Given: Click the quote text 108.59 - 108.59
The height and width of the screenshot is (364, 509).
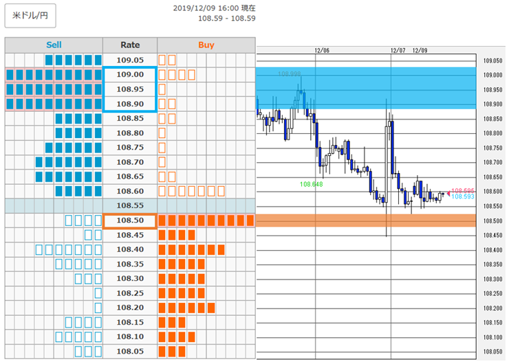Looking at the screenshot, I should tap(227, 19).
